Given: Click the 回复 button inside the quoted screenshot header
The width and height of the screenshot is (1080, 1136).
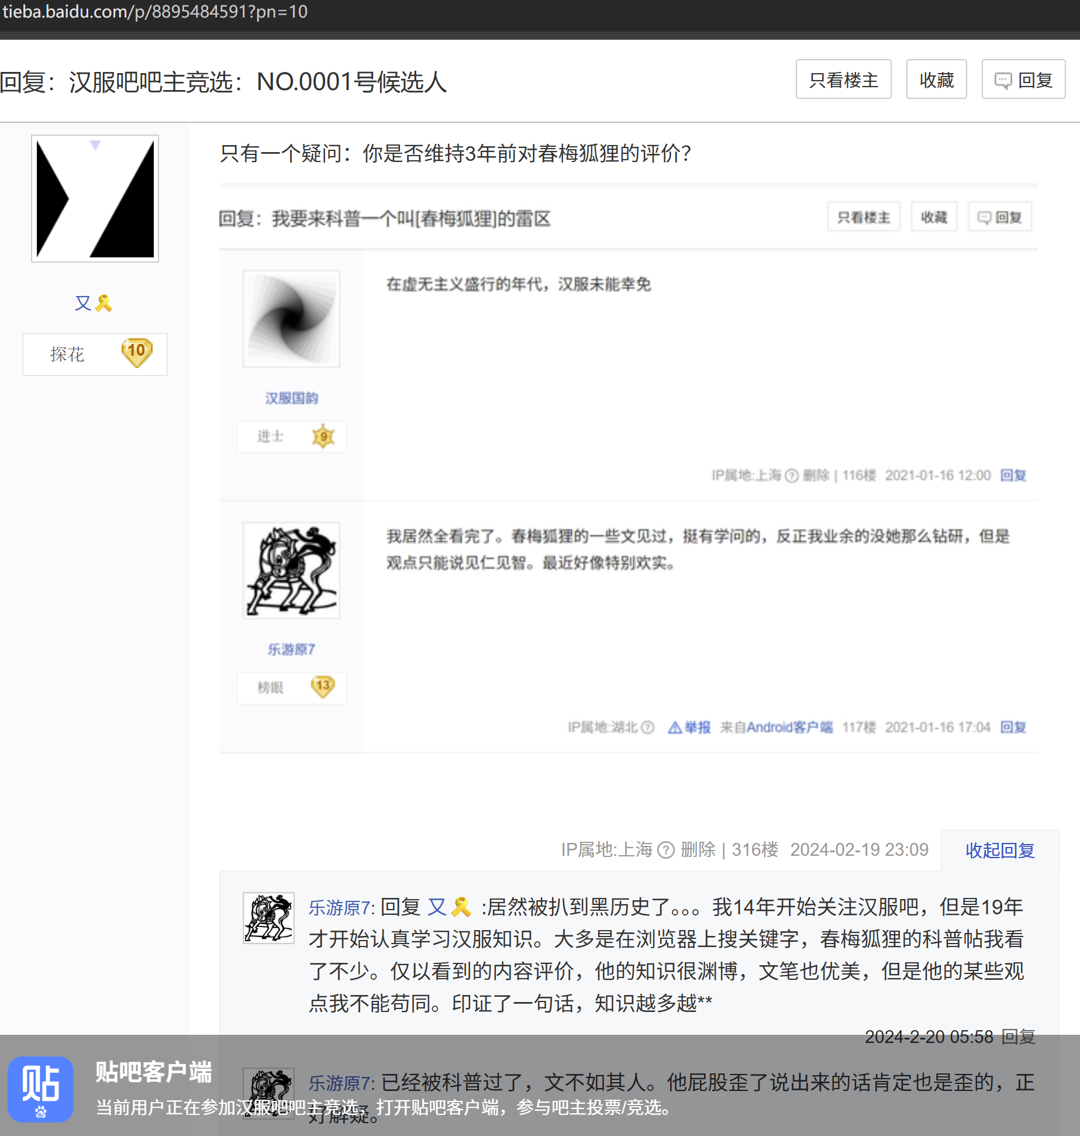Looking at the screenshot, I should [x=1000, y=218].
